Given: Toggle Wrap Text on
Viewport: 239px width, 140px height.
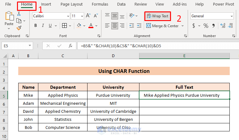Looking at the screenshot, I should click(x=157, y=16).
